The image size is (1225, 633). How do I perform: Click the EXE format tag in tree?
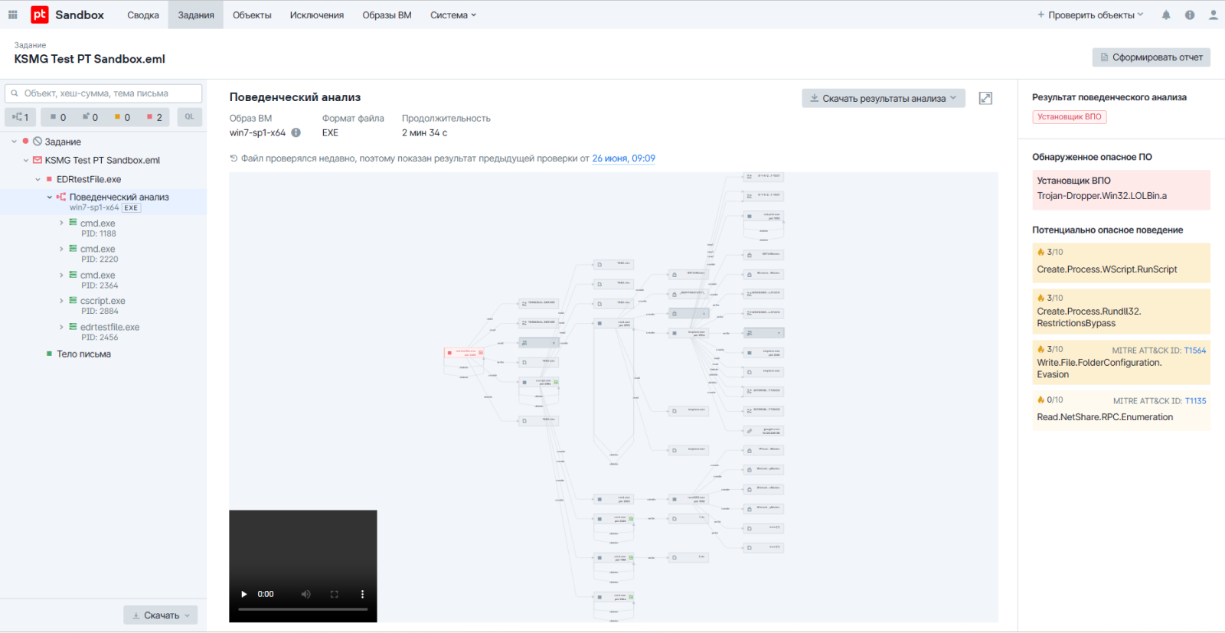[131, 207]
